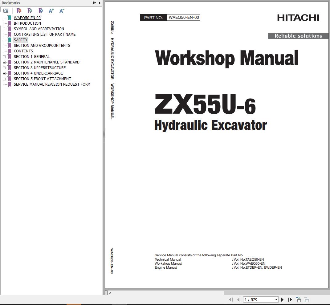
Task: Click the double-arrow expand bookmarks panel icon
Action: click(x=95, y=3)
